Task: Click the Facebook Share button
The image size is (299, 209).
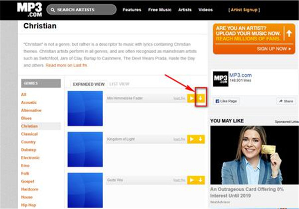Action: click(286, 101)
